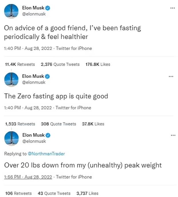
Task: Show the 3,737 Likes
Action: tap(88, 193)
